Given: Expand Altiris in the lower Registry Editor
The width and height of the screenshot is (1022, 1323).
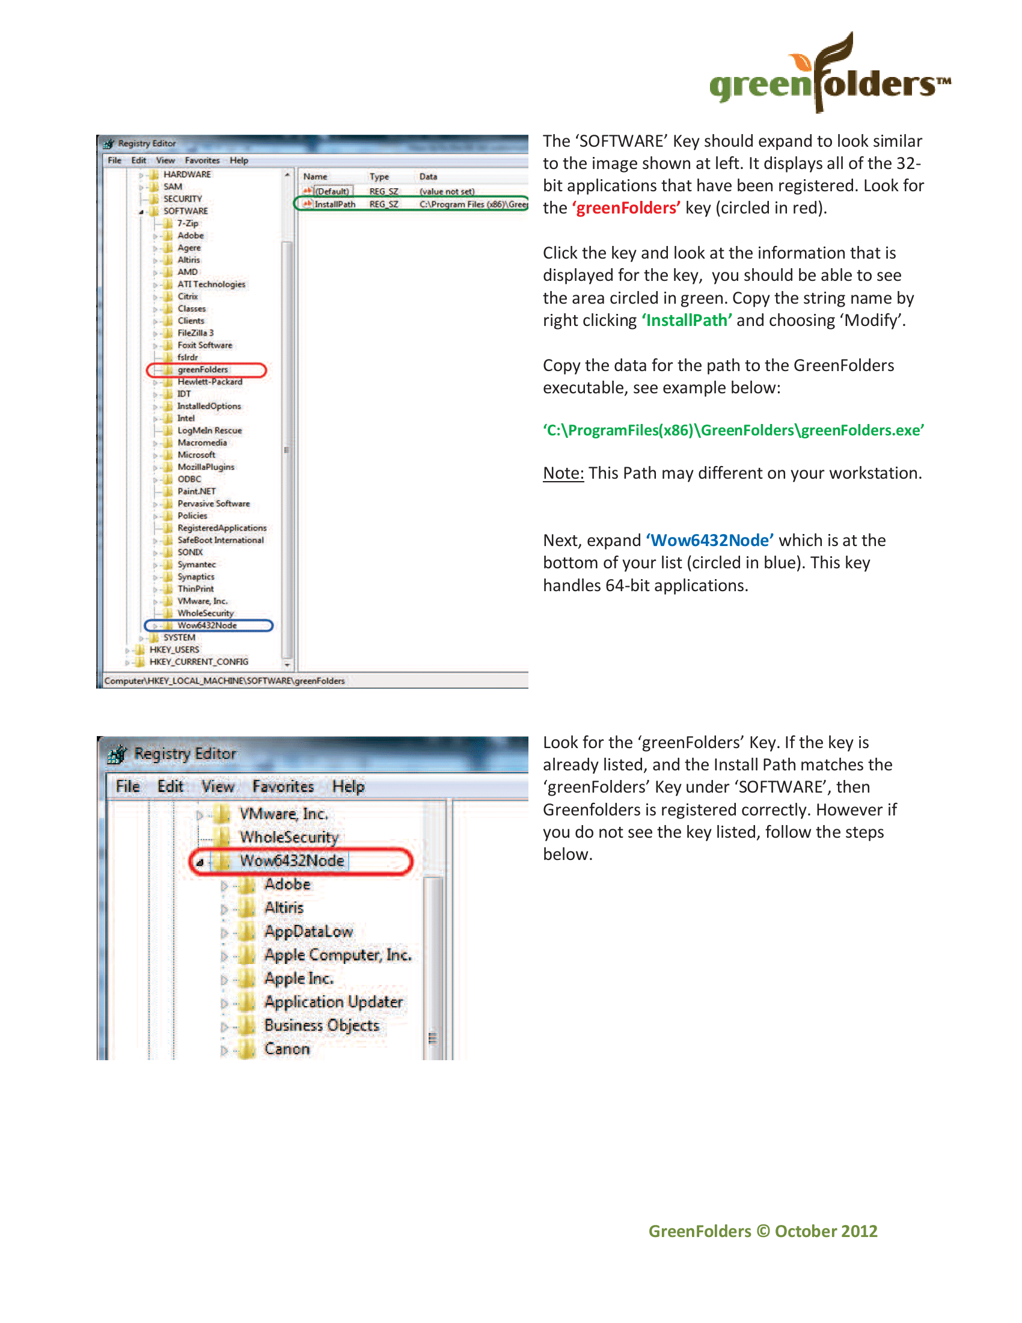Looking at the screenshot, I should point(225,909).
